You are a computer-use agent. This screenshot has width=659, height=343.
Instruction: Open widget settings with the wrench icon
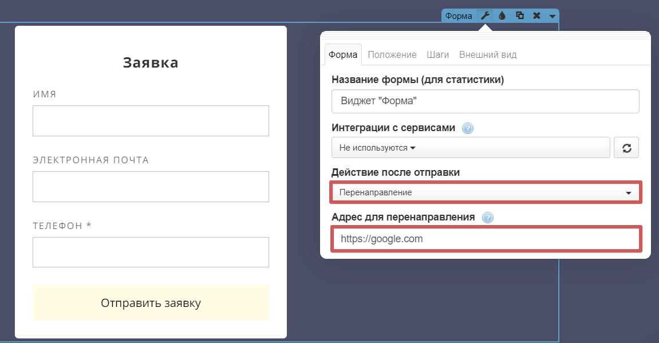[x=485, y=16]
